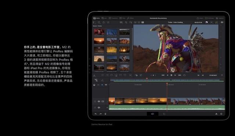This screenshot has height=136, width=235.
Task: Select the red portrait clip thumbnail
Action: coord(99,32)
